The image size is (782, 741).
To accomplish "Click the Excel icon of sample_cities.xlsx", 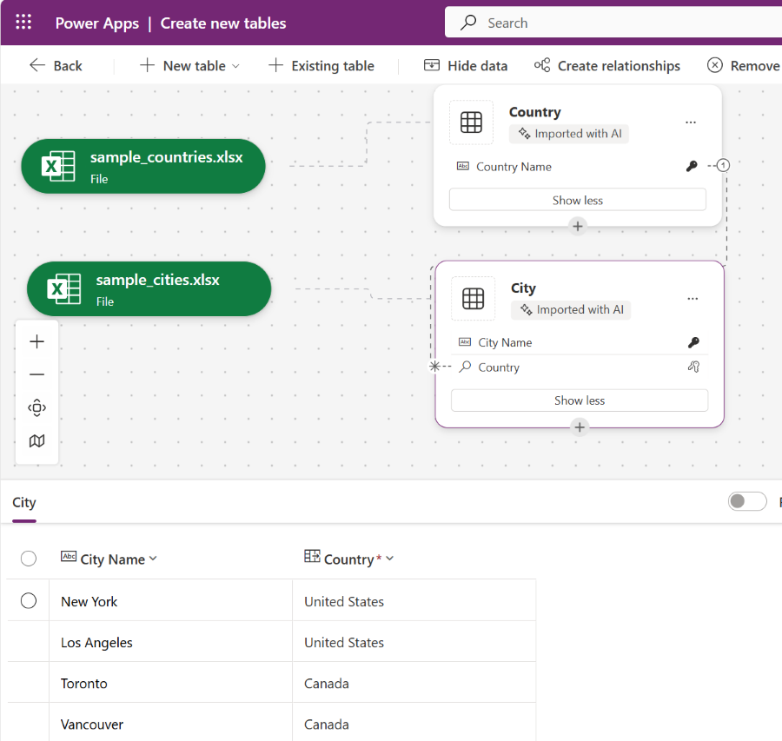I will pyautogui.click(x=63, y=288).
